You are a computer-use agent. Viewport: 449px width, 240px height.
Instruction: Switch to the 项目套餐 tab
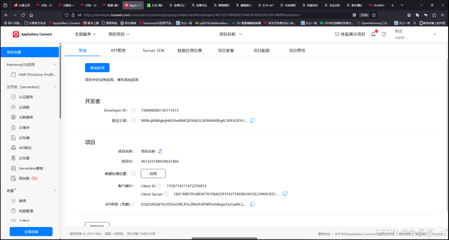226,51
